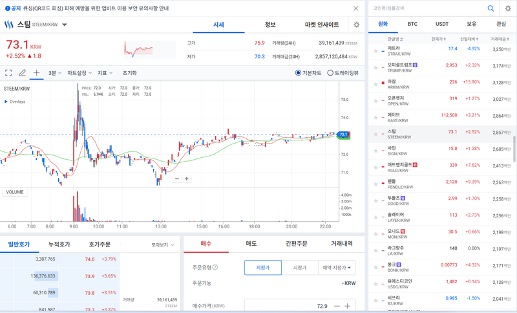517x313 pixels.
Task: Choose 지정가 order type button
Action: (263, 268)
